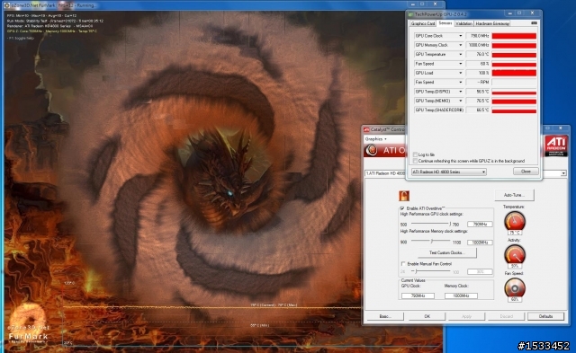Viewport: 576px width, 353px height.
Task: Click the ATI Overdrive header round icon
Action: tap(372, 150)
